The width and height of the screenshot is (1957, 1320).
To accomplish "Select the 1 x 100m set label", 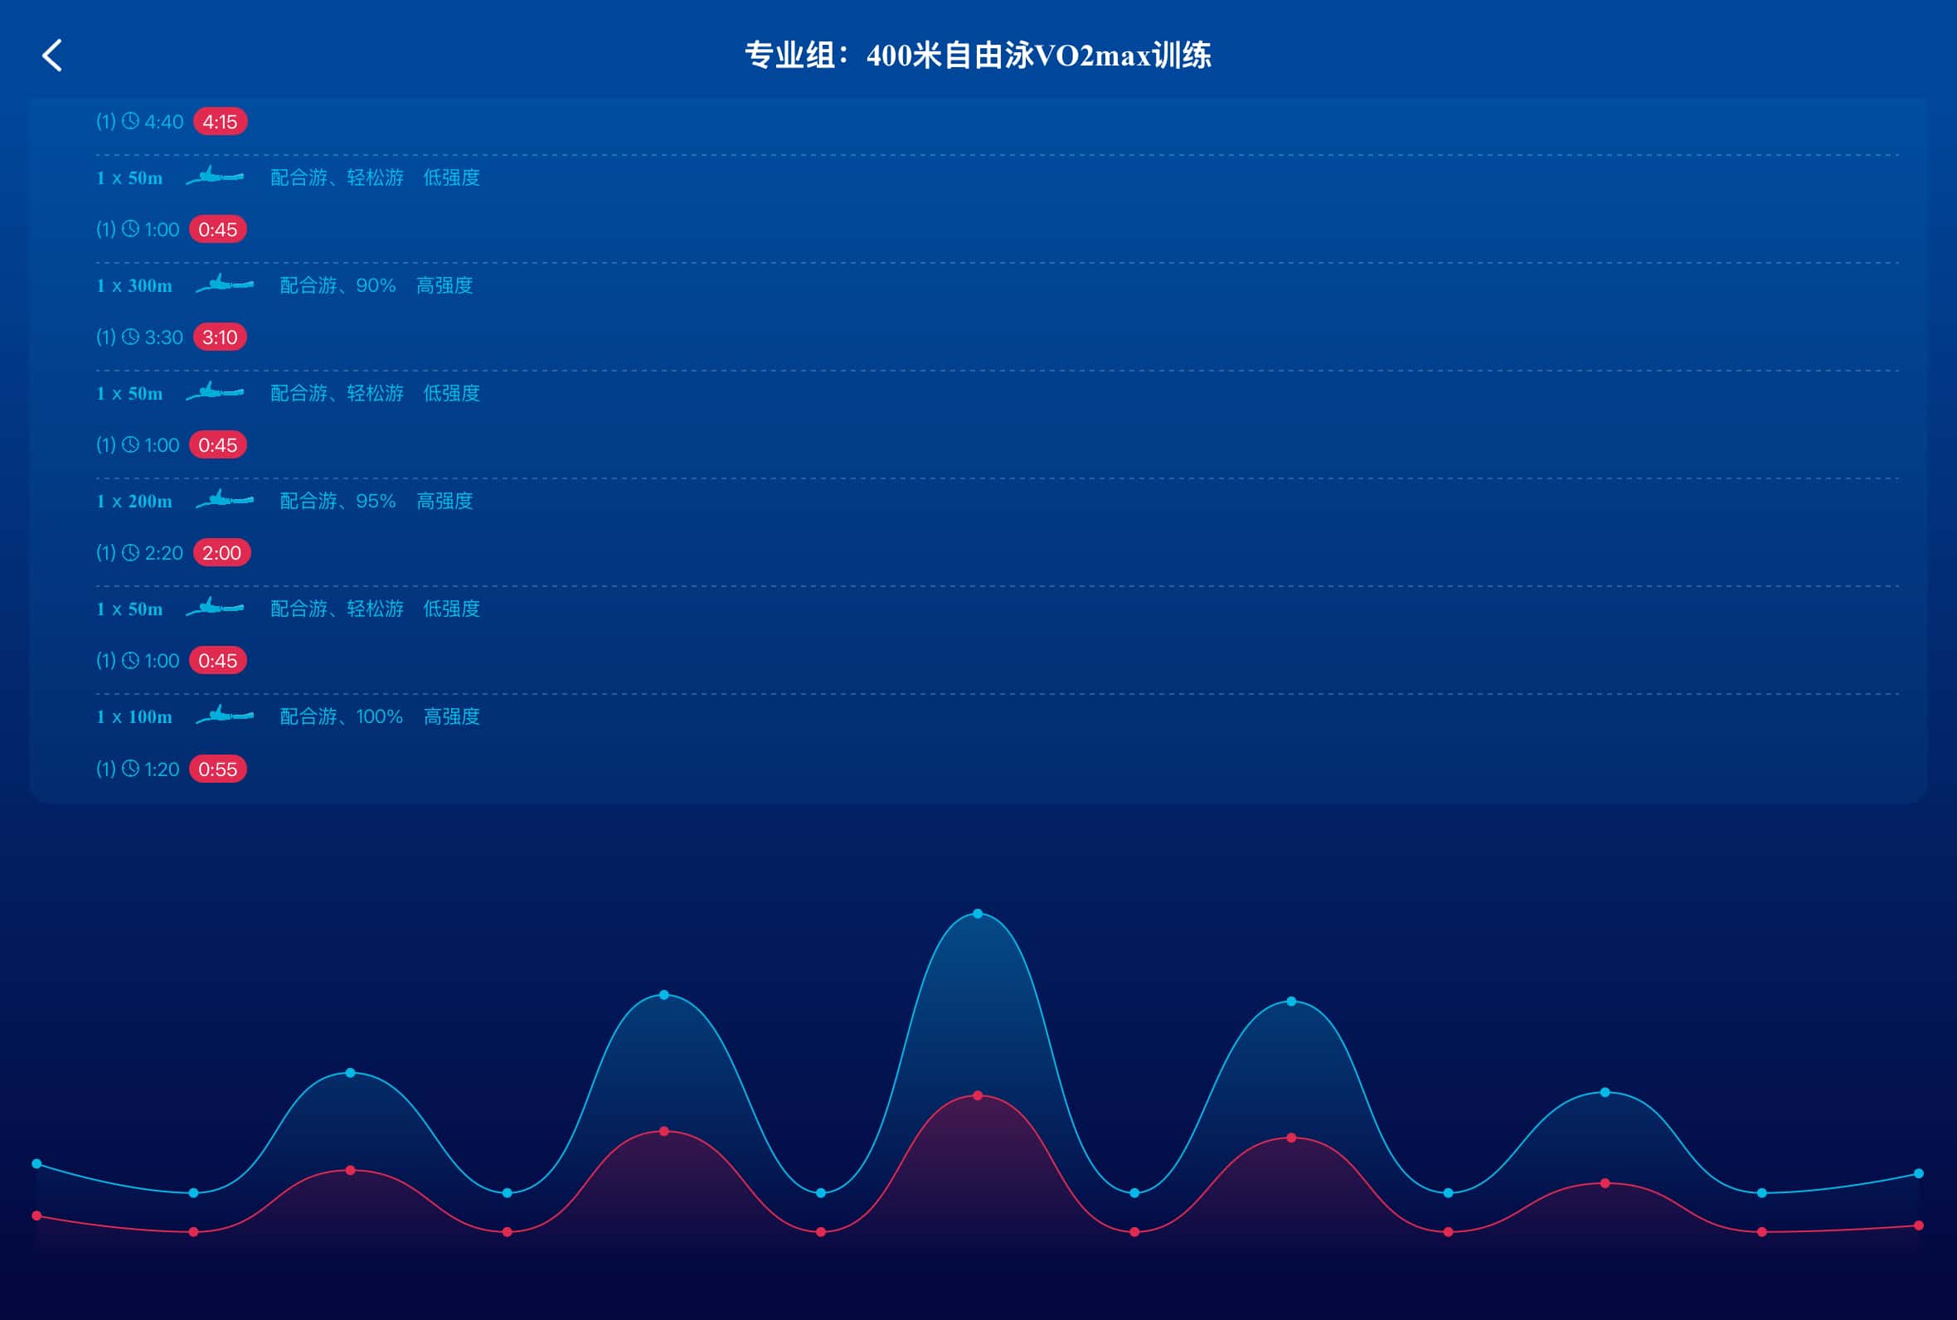I will [134, 716].
